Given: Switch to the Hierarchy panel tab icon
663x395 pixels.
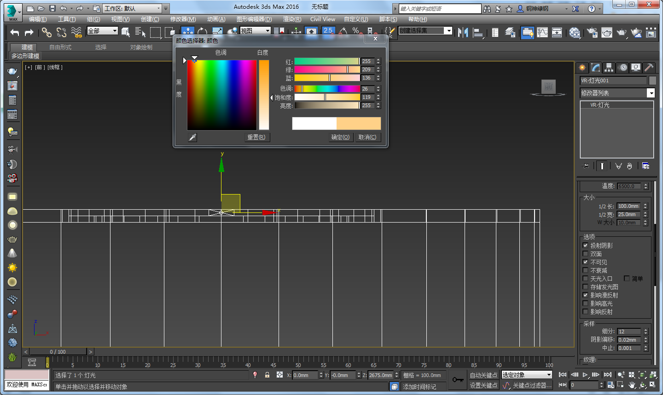Looking at the screenshot, I should 609,68.
